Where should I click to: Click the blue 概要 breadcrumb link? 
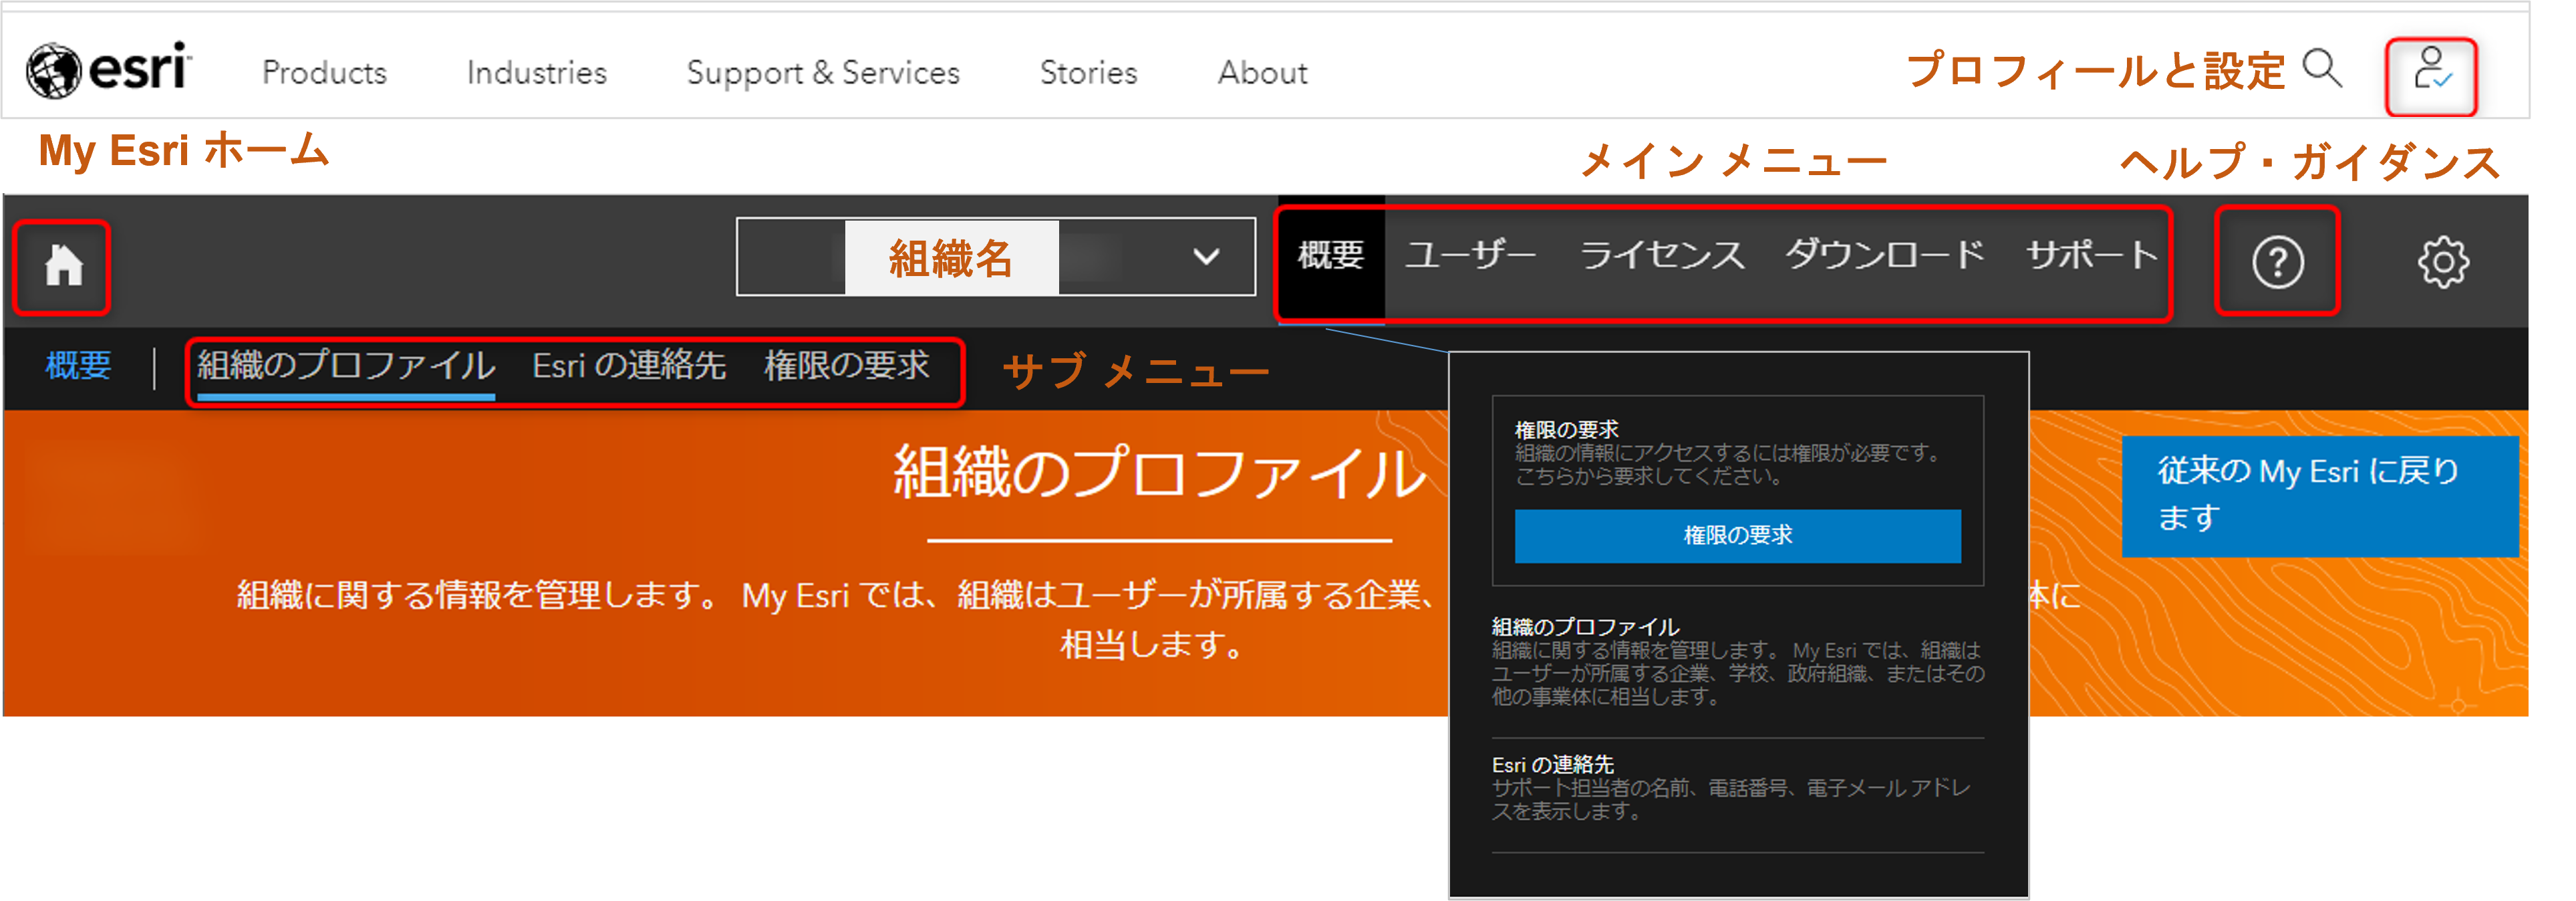(78, 365)
